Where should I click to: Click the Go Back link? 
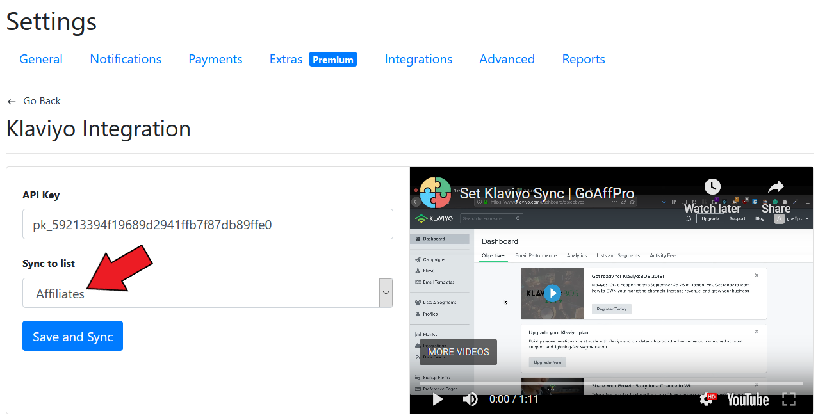click(42, 101)
